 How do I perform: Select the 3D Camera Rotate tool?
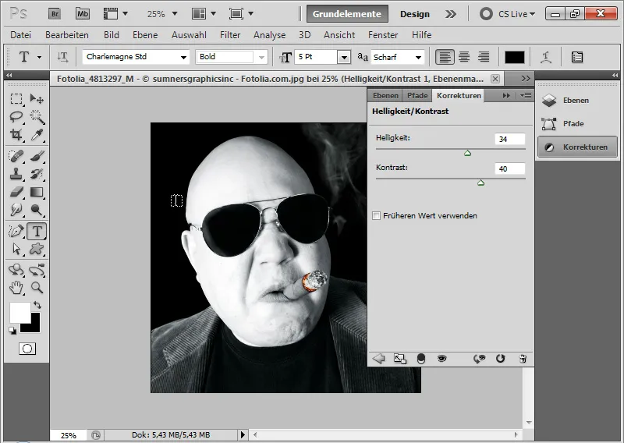[37, 271]
